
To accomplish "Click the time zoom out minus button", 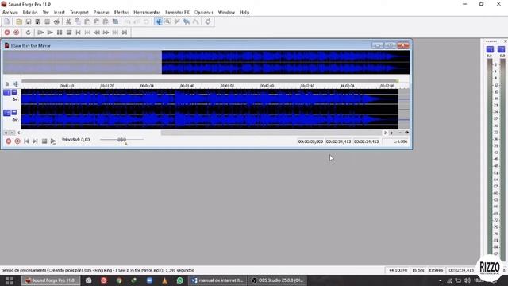I will pos(400,133).
